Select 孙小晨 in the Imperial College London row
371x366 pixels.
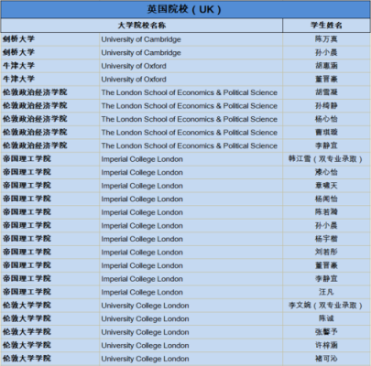[x=326, y=225]
